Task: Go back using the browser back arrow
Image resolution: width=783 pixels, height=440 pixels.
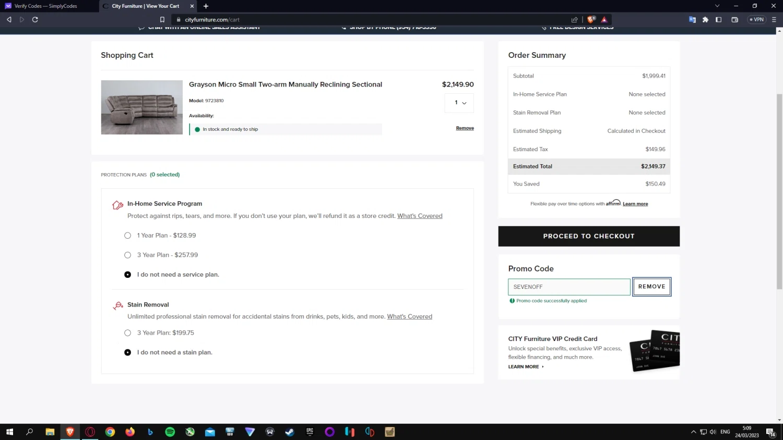Action: pos(9,20)
